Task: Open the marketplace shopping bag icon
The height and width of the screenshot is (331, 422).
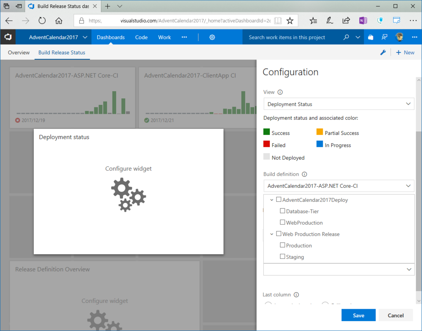Action: point(370,37)
